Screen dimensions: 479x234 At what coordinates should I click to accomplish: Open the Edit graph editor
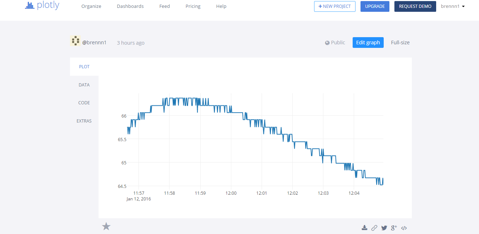368,42
